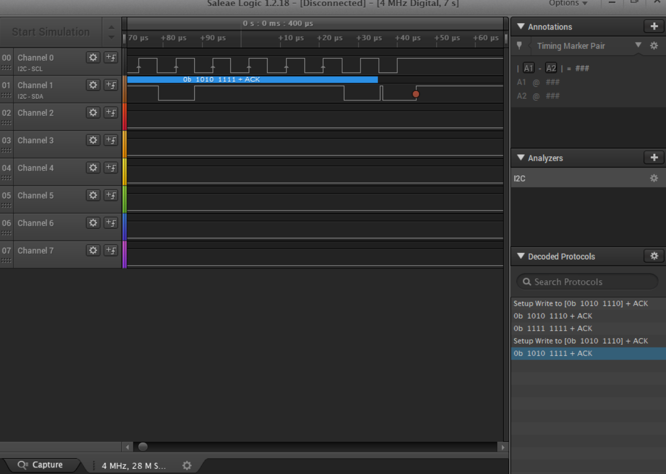Viewport: 666px width, 474px height.
Task: Select first Setup Write to 1010 1110 row
Action: coord(588,303)
